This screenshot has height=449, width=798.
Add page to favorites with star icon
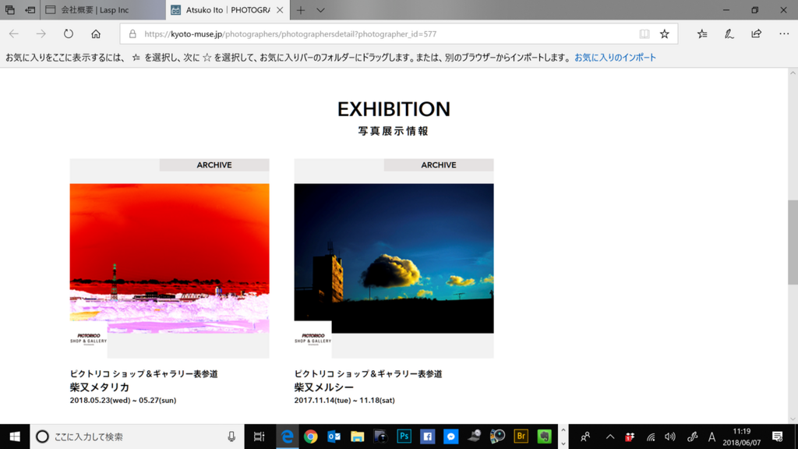(x=665, y=34)
